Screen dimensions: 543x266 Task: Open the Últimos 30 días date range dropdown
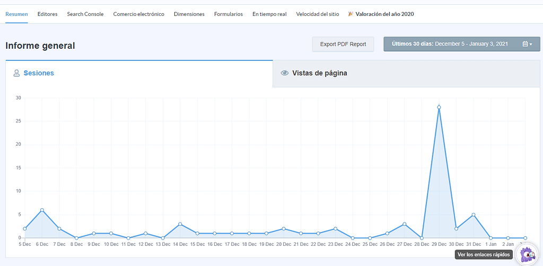point(462,44)
